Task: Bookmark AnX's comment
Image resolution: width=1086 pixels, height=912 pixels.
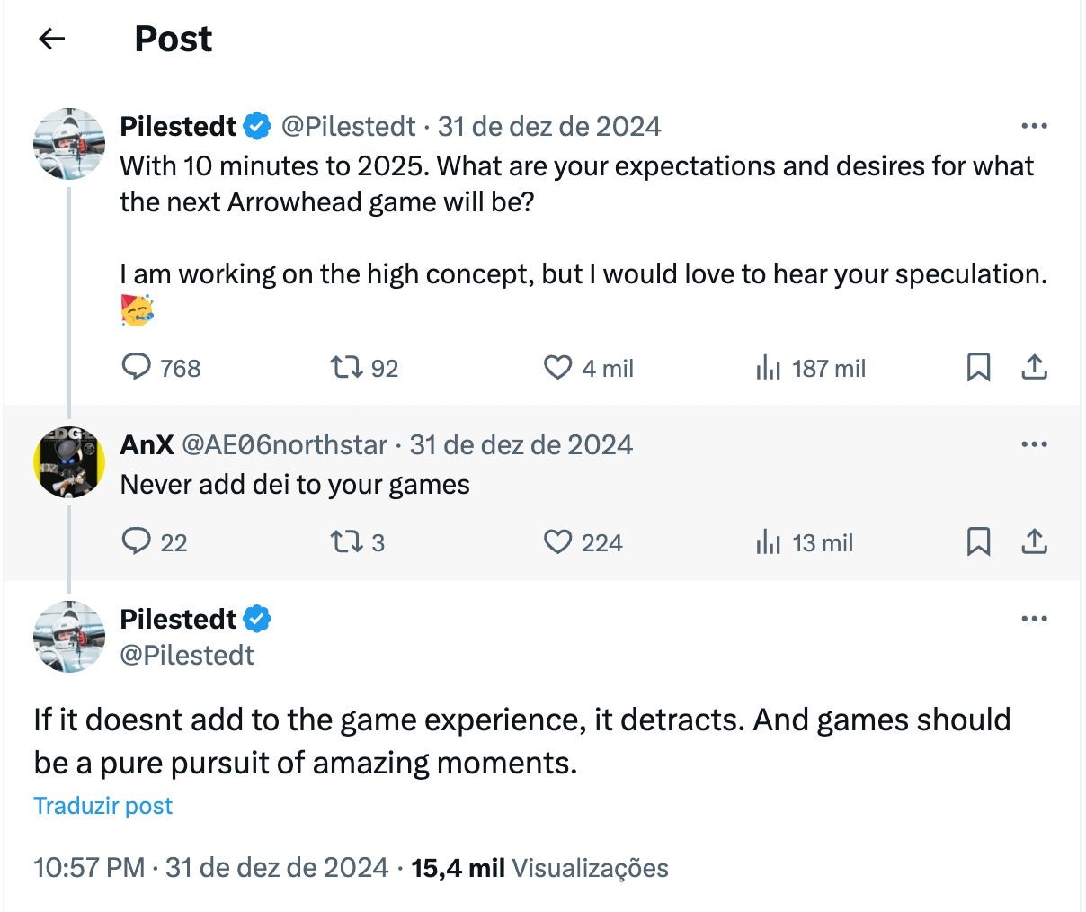Action: tap(978, 541)
